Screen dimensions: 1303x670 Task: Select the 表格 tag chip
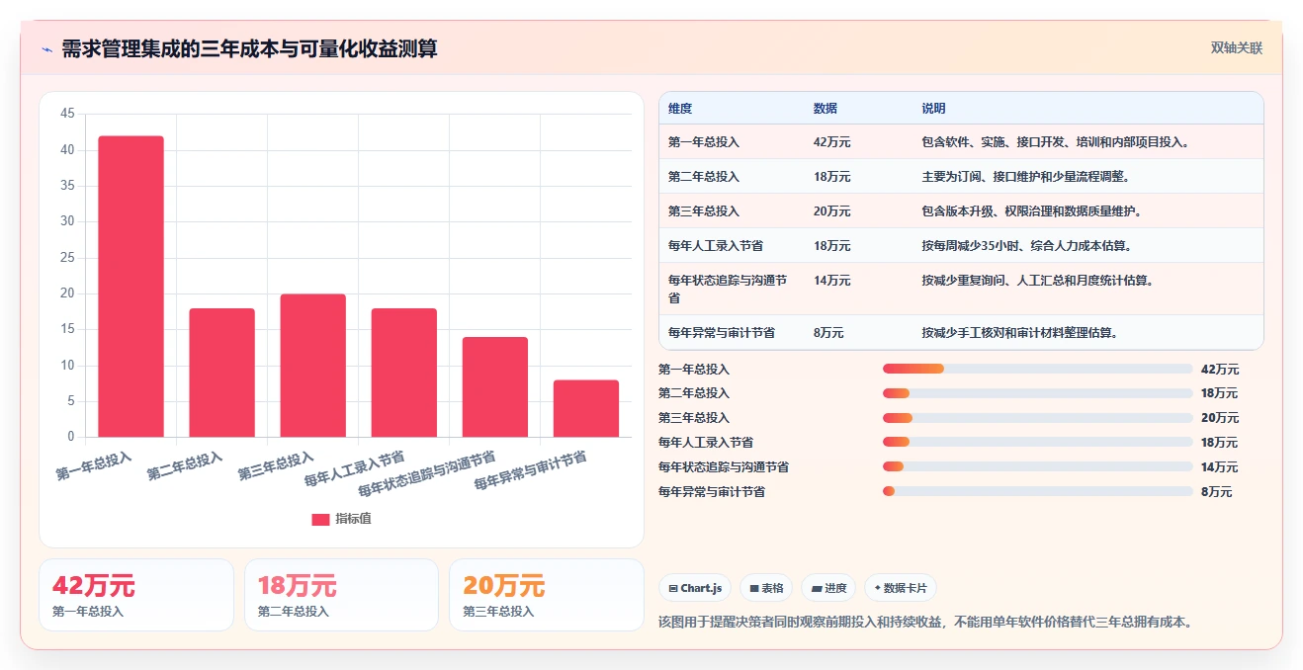click(767, 588)
